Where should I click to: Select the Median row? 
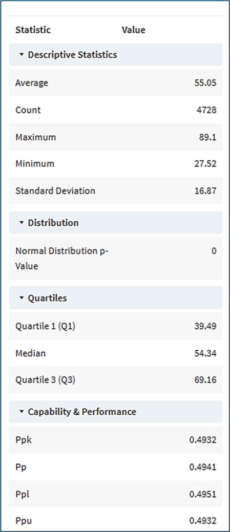tap(116, 353)
